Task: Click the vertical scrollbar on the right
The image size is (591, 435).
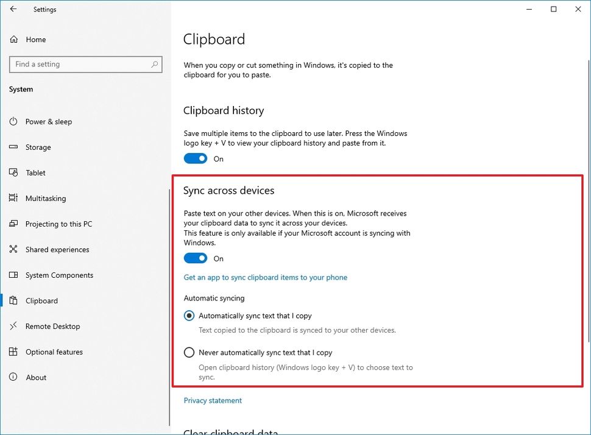Action: (x=587, y=122)
